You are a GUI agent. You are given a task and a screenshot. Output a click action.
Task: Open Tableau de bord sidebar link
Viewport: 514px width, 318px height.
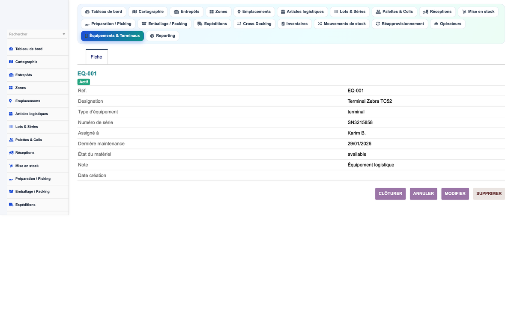(x=29, y=49)
